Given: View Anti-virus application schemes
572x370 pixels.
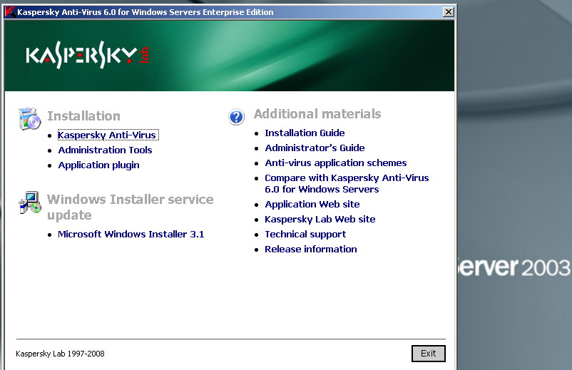Looking at the screenshot, I should tap(335, 163).
